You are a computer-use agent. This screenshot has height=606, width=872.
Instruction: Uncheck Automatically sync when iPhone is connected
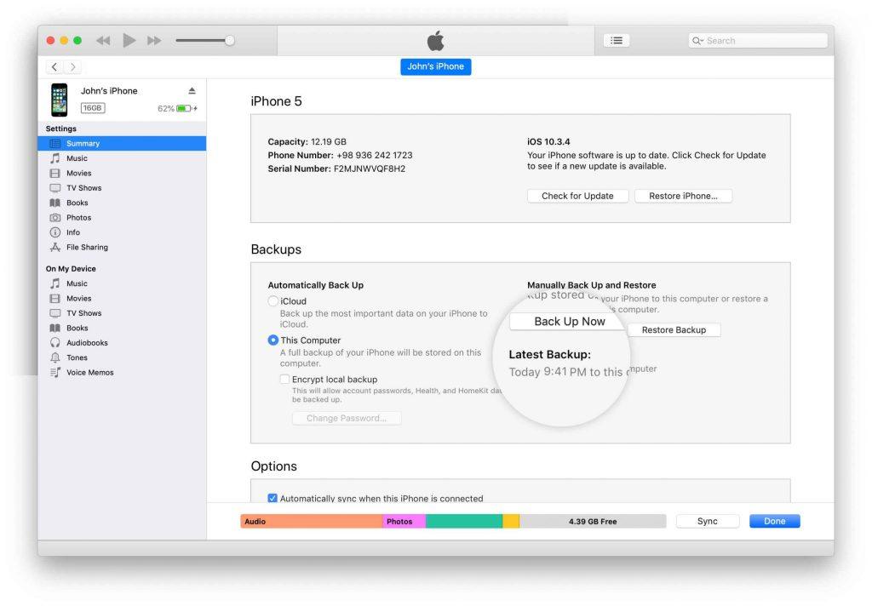coord(272,499)
